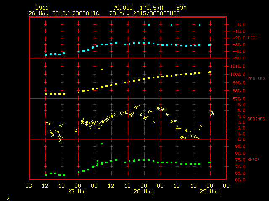
Task: Click the -50.0 temperature tick value
Action: [x=239, y=58]
